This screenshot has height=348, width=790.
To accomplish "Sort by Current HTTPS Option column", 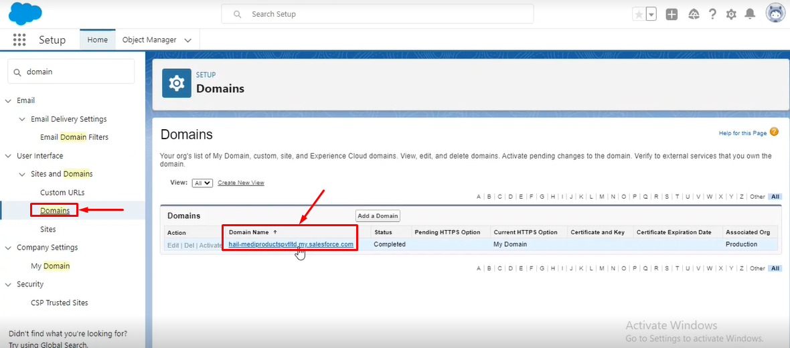I will 526,232.
